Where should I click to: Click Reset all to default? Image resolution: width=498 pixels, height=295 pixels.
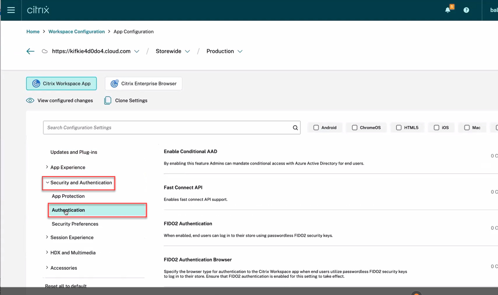66,286
